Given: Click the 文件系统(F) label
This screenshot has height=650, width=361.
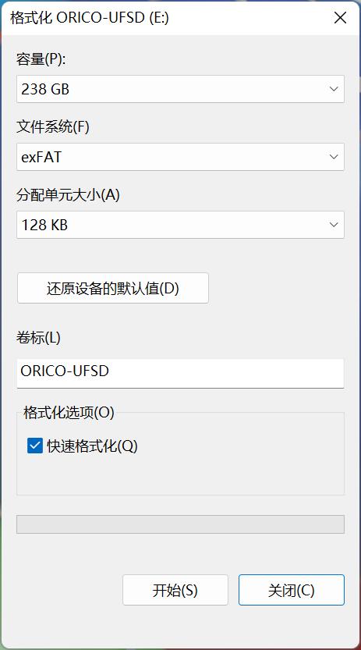Looking at the screenshot, I should pyautogui.click(x=52, y=127).
